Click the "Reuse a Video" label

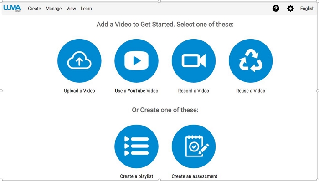pyautogui.click(x=251, y=90)
